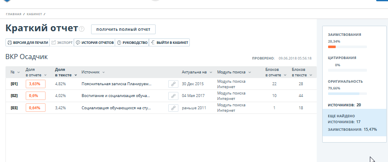Go to Главная breadcrumb
The height and width of the screenshot is (162, 388).
[13, 14]
